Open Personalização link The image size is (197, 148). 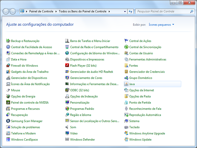click(x=80, y=103)
